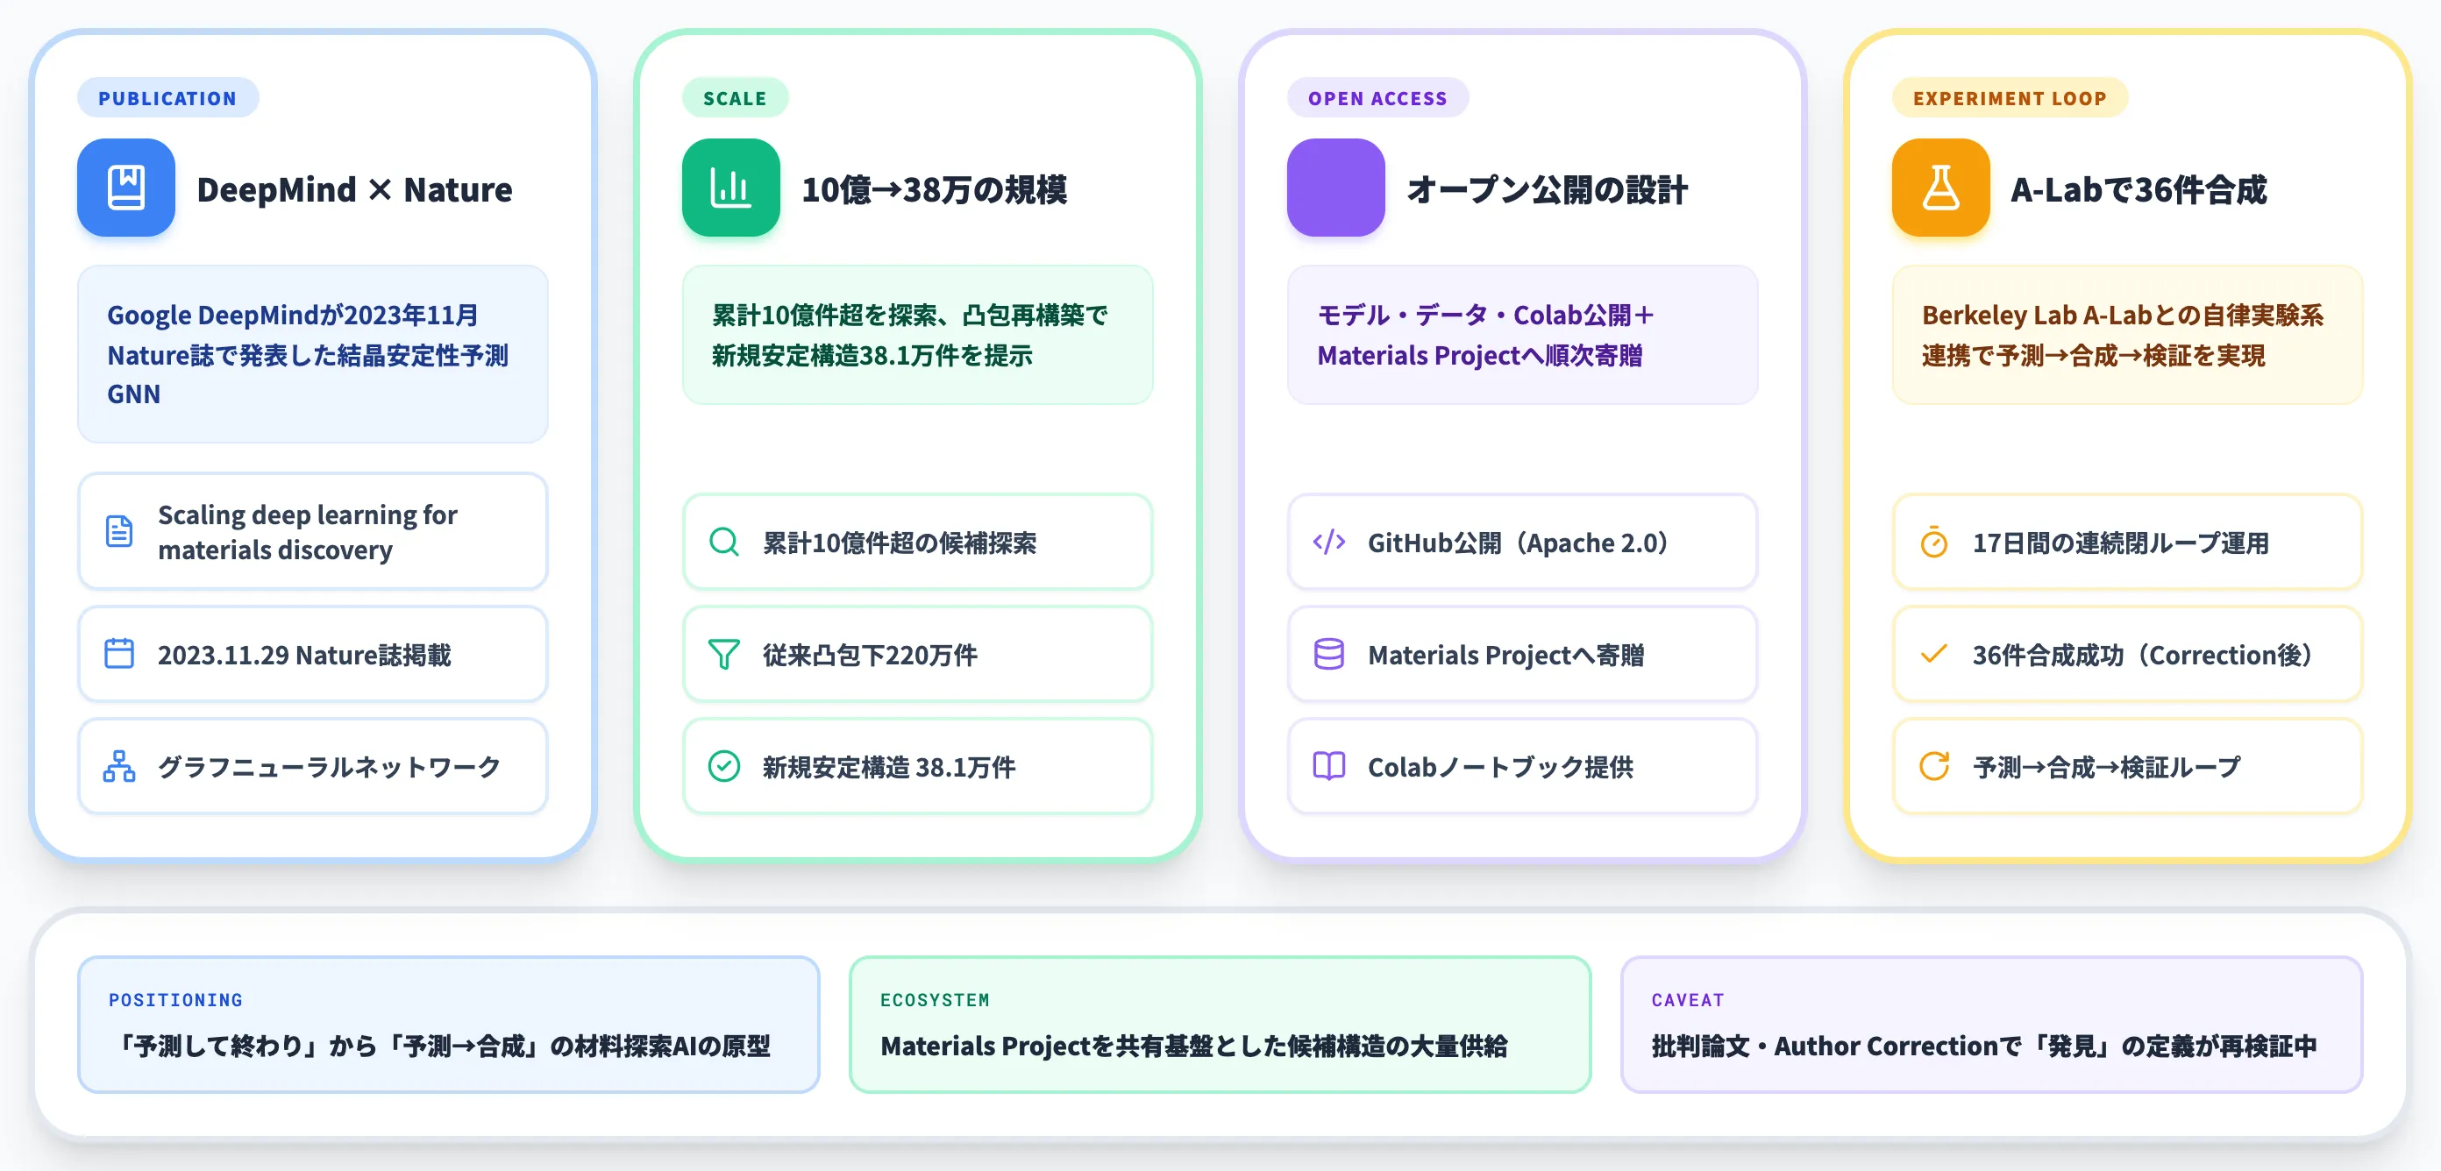
Task: Click the 10億→38万の規模 heading
Action: tap(935, 189)
